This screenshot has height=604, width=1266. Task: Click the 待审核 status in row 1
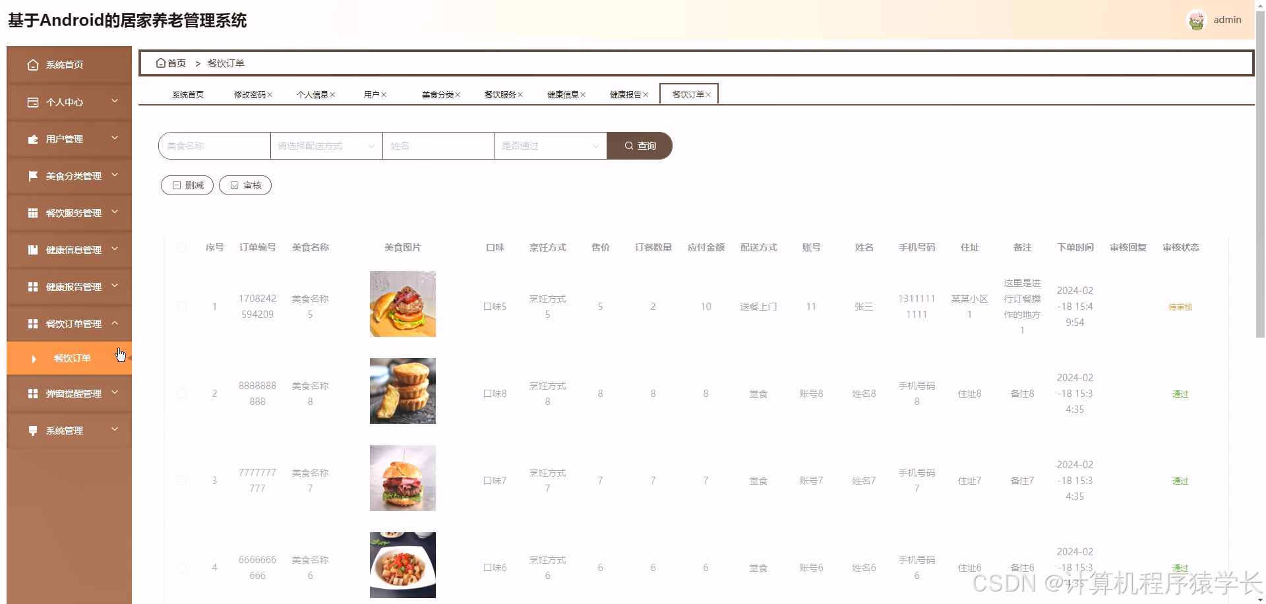pyautogui.click(x=1180, y=307)
